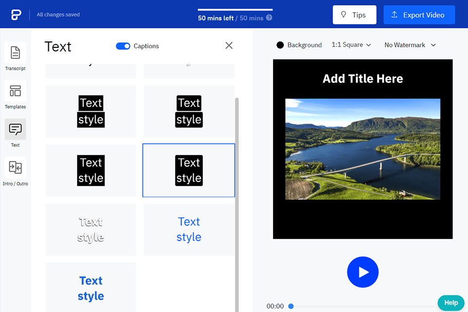Toggle the Captions switch off

pos(123,46)
